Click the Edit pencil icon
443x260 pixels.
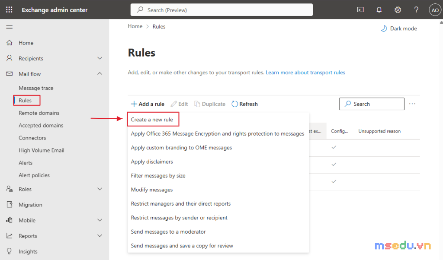174,104
